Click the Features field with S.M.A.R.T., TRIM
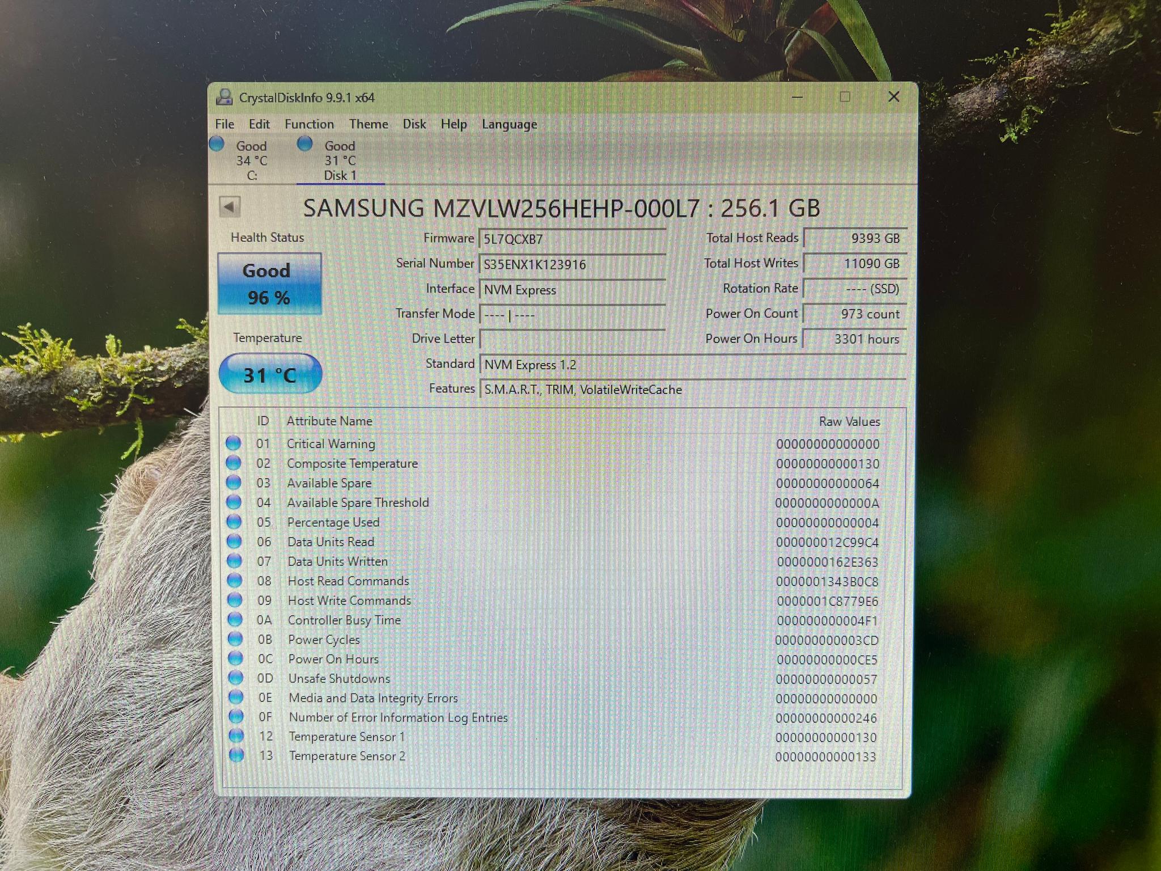 tap(693, 389)
